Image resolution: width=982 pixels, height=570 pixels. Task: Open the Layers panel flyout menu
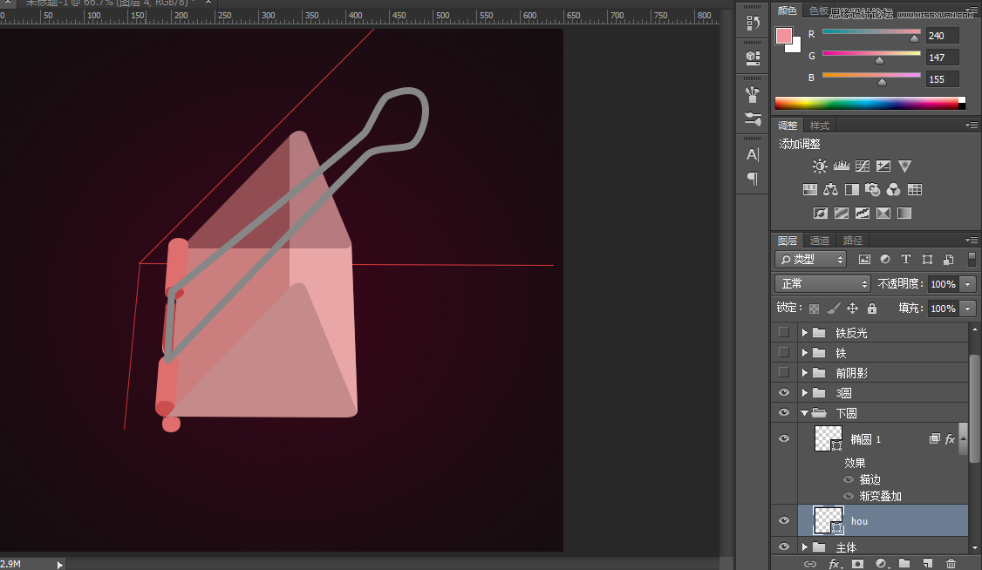[x=972, y=241]
